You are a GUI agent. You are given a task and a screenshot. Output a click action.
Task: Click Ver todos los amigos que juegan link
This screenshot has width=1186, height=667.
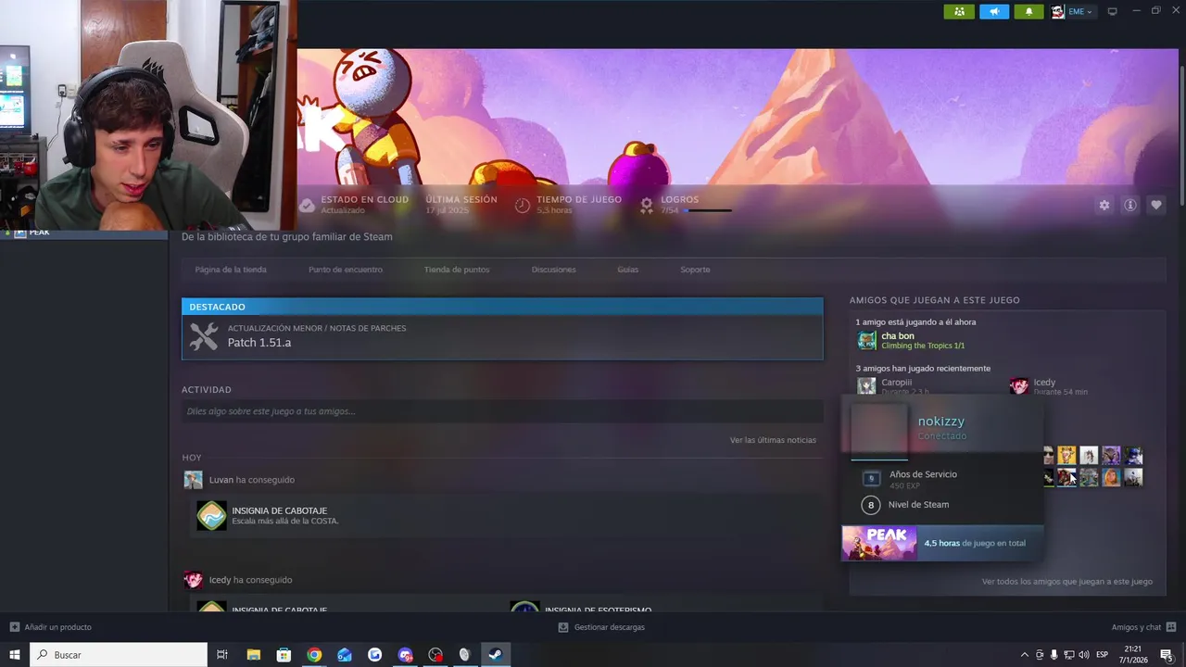tap(1067, 582)
